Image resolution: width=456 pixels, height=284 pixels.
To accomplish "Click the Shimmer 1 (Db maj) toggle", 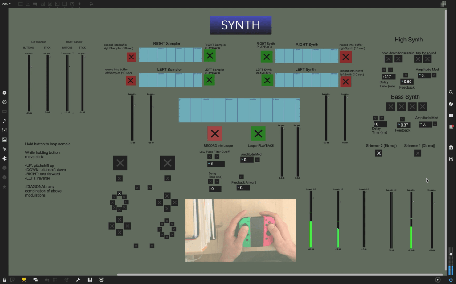I will (x=417, y=153).
